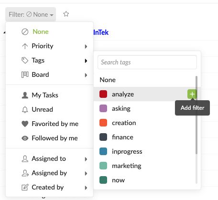Click the eye icon for Followed by me

[25, 138]
